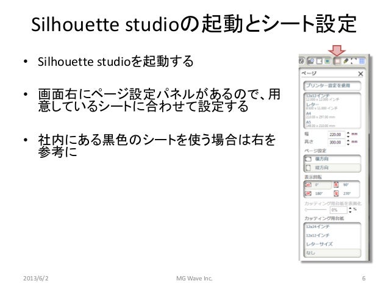The width and height of the screenshot is (389, 292).
Task: Select the レター page size preset
Action: click(332, 106)
